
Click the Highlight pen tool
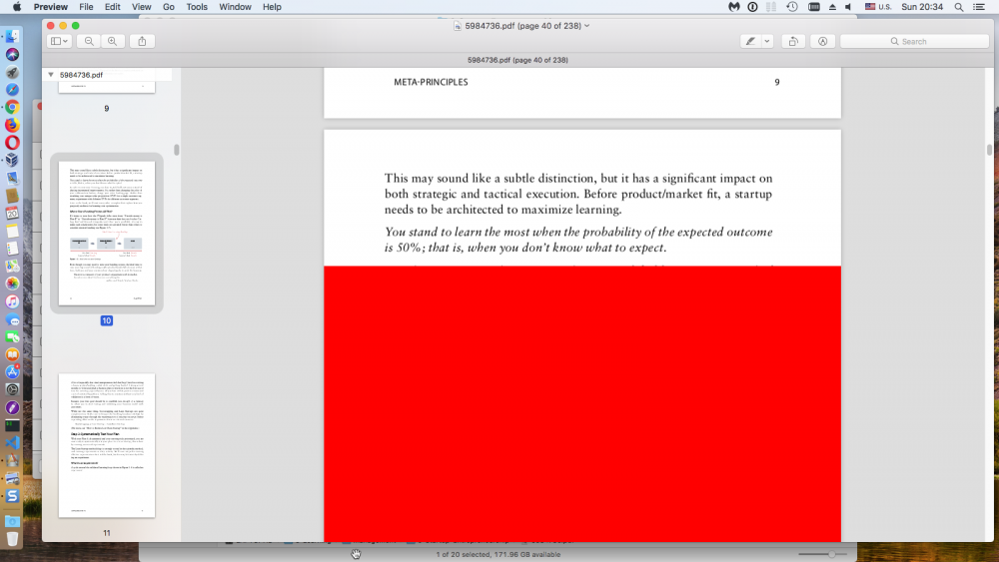[x=750, y=41]
